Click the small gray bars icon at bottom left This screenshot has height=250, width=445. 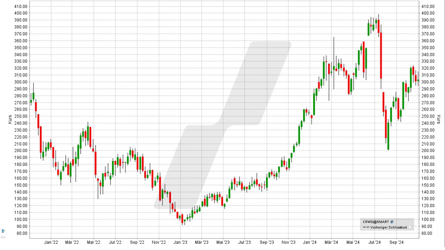[x=3, y=237]
